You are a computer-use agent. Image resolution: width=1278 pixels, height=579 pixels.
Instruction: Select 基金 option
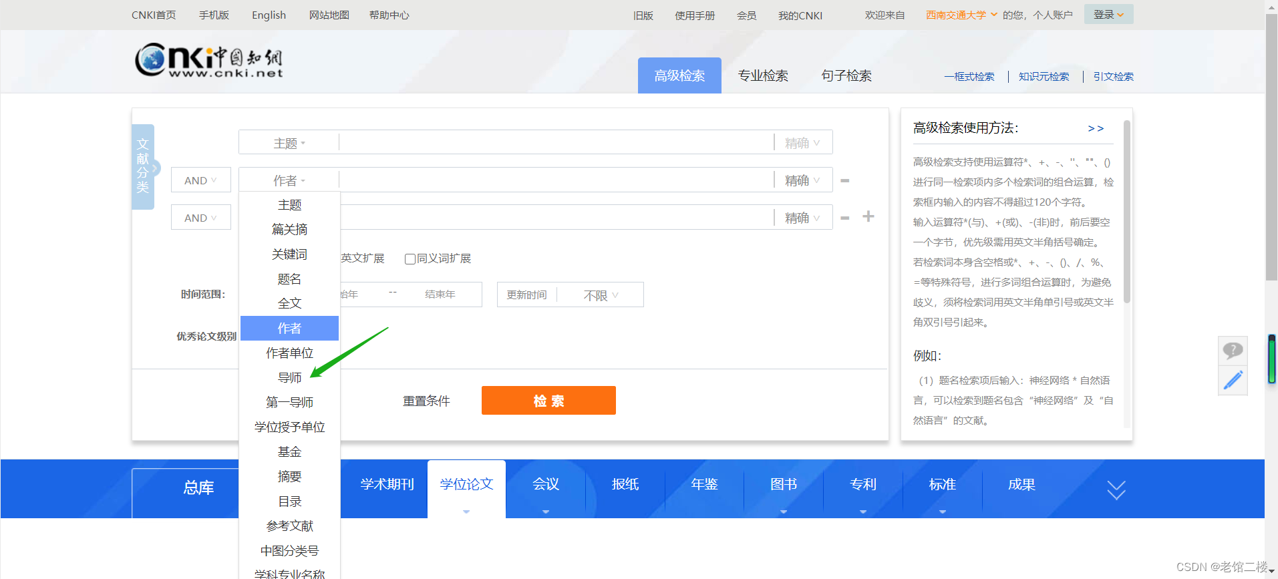click(x=289, y=452)
